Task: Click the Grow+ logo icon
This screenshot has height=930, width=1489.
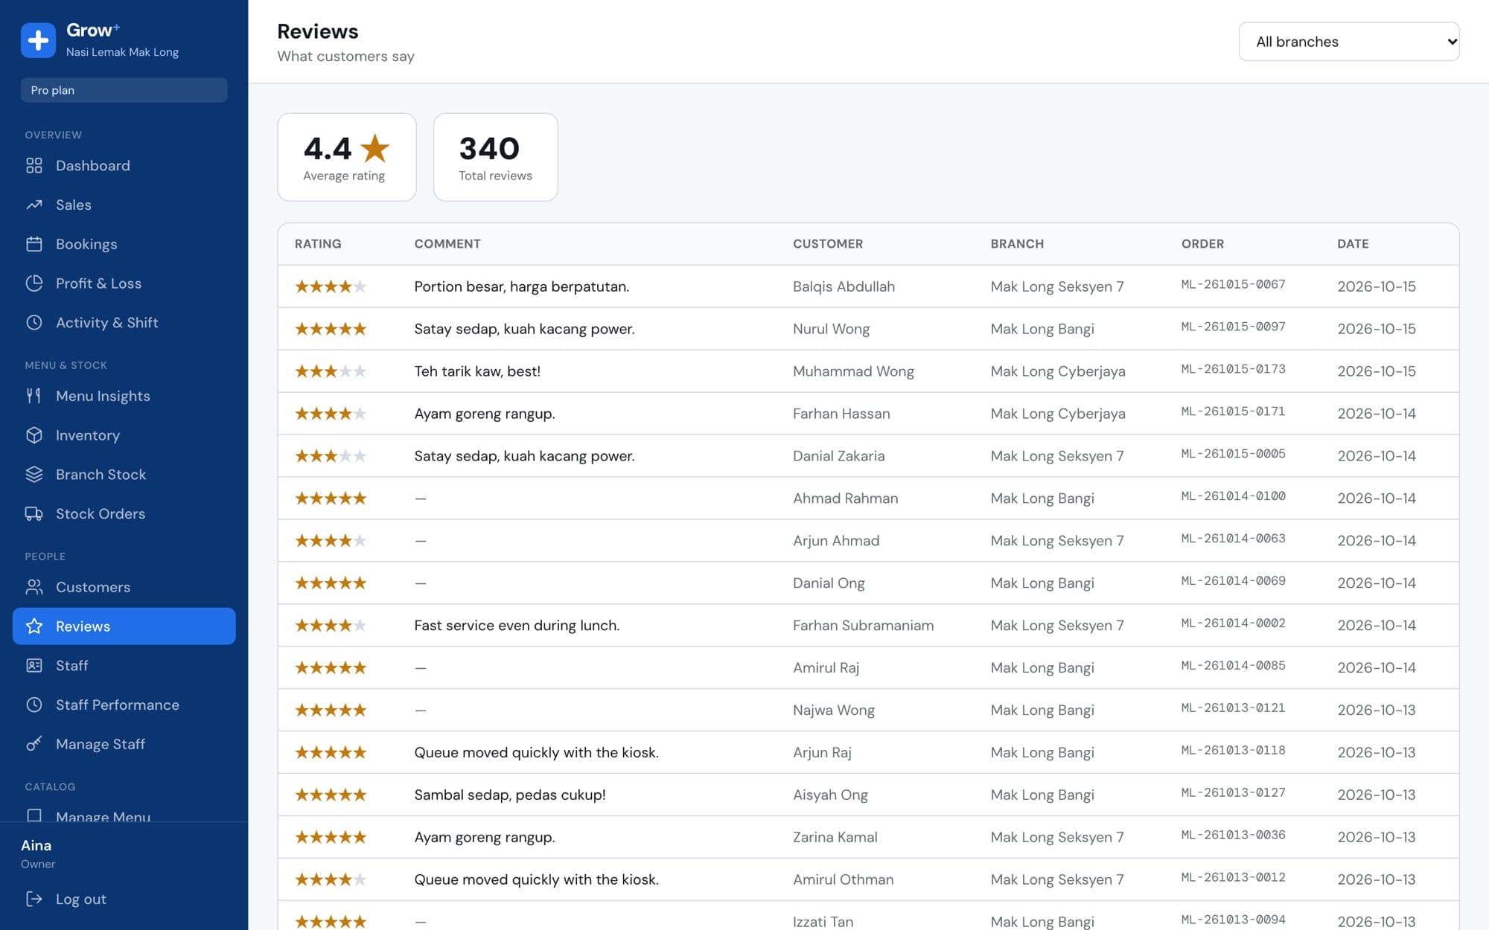Action: [x=38, y=40]
